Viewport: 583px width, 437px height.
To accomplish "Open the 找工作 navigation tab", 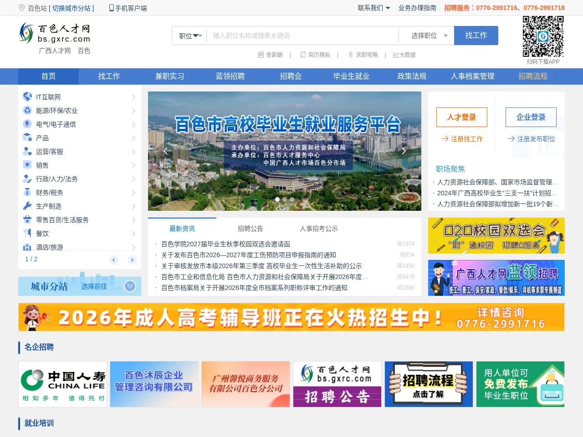I will coord(109,76).
